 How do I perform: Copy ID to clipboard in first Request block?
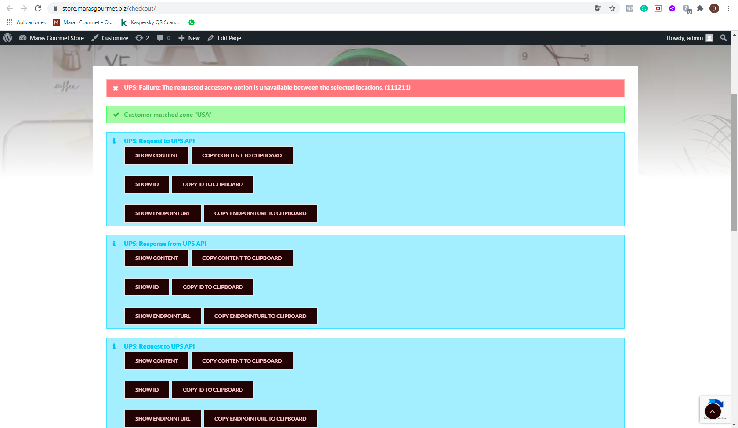point(213,184)
